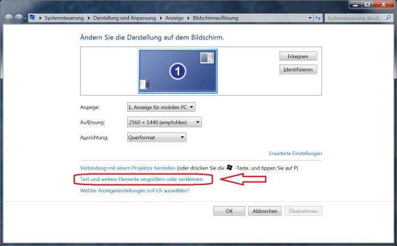Close the Bildschirmauflösung window
The height and width of the screenshot is (246, 397).
tap(383, 5)
